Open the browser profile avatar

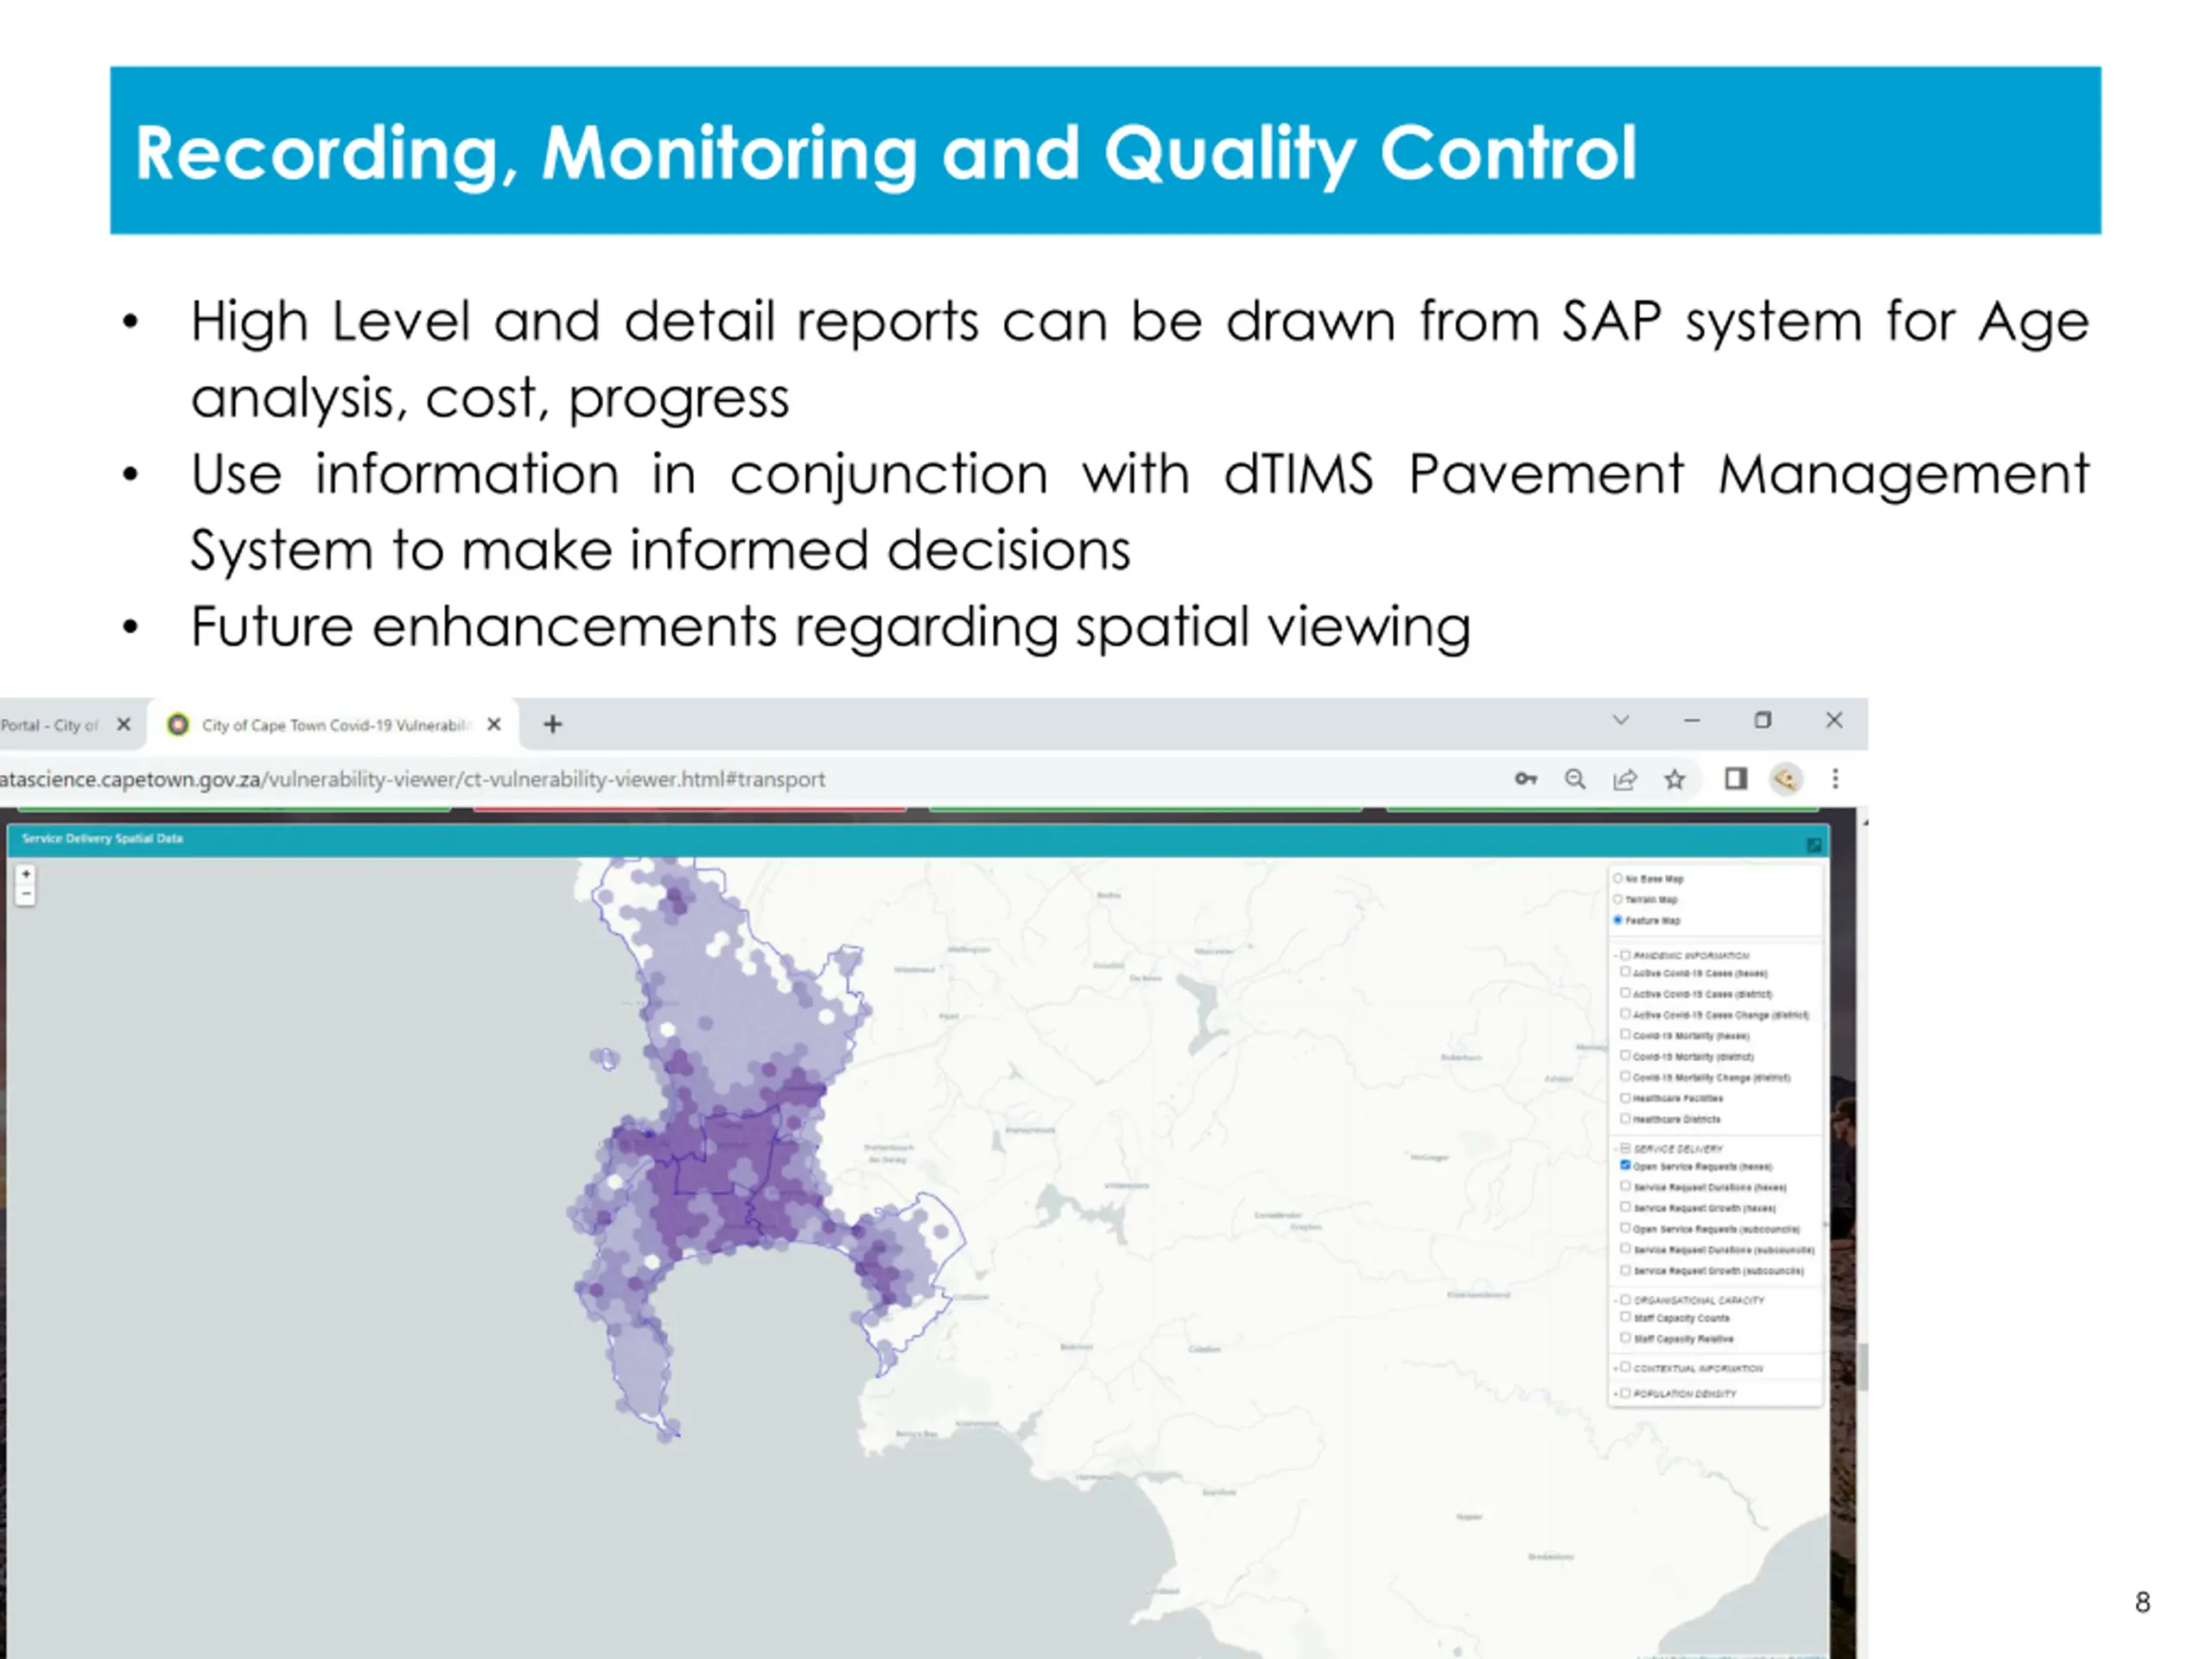pyautogui.click(x=1786, y=778)
